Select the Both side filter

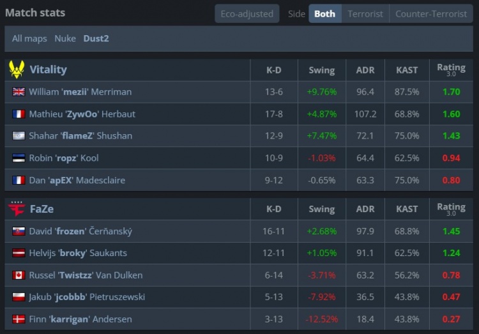click(324, 13)
